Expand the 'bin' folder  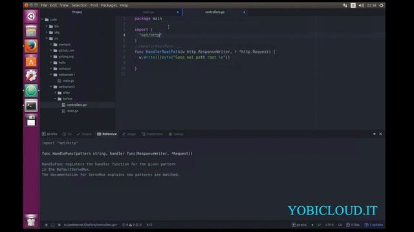tap(47, 26)
